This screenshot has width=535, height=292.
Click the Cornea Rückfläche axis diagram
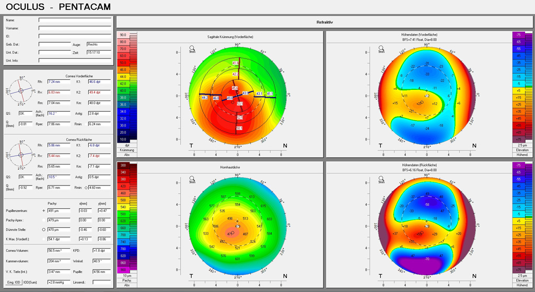click(20, 155)
